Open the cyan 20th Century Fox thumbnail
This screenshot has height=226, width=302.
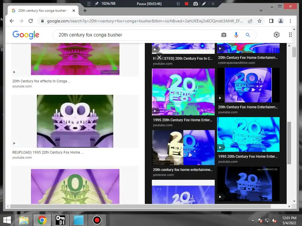click(x=248, y=134)
